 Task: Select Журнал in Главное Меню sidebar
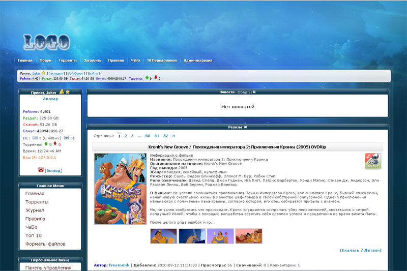(x=35, y=210)
